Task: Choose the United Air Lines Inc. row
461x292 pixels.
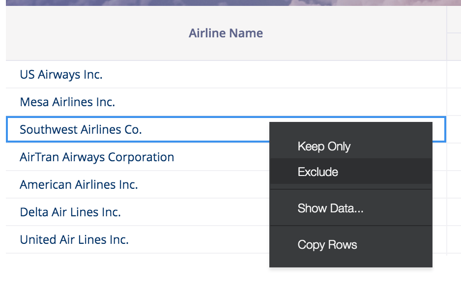Action: click(x=74, y=240)
